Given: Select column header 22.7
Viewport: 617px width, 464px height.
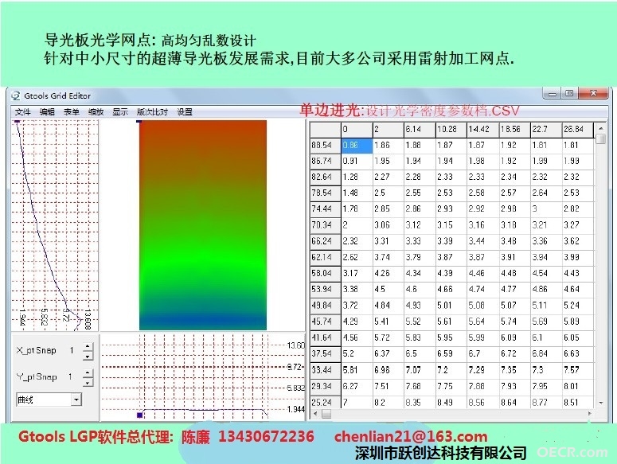Looking at the screenshot, I should tap(546, 129).
